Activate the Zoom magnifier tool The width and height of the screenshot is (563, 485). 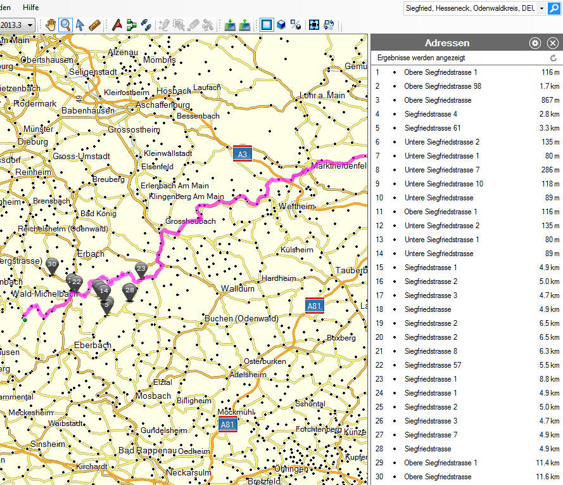point(65,25)
